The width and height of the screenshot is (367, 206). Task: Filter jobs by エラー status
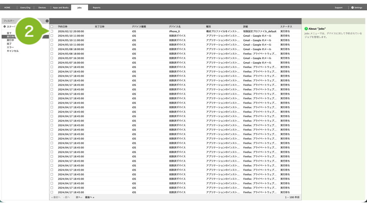coord(10,47)
